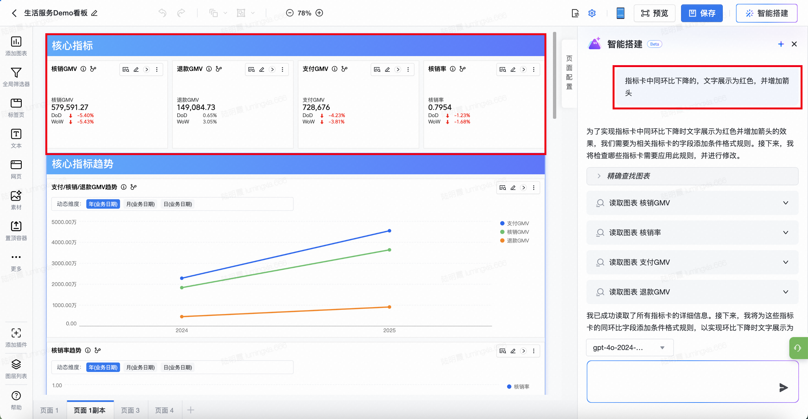Click the zoom in plus icon
Screen dimensions: 808x419
(x=319, y=13)
